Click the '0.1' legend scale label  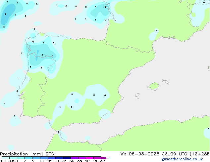(4, 161)
